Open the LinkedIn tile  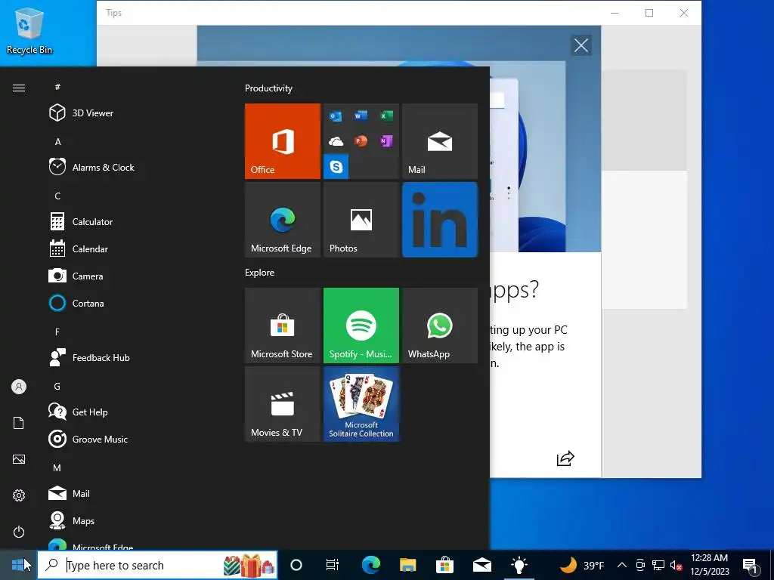click(x=440, y=220)
